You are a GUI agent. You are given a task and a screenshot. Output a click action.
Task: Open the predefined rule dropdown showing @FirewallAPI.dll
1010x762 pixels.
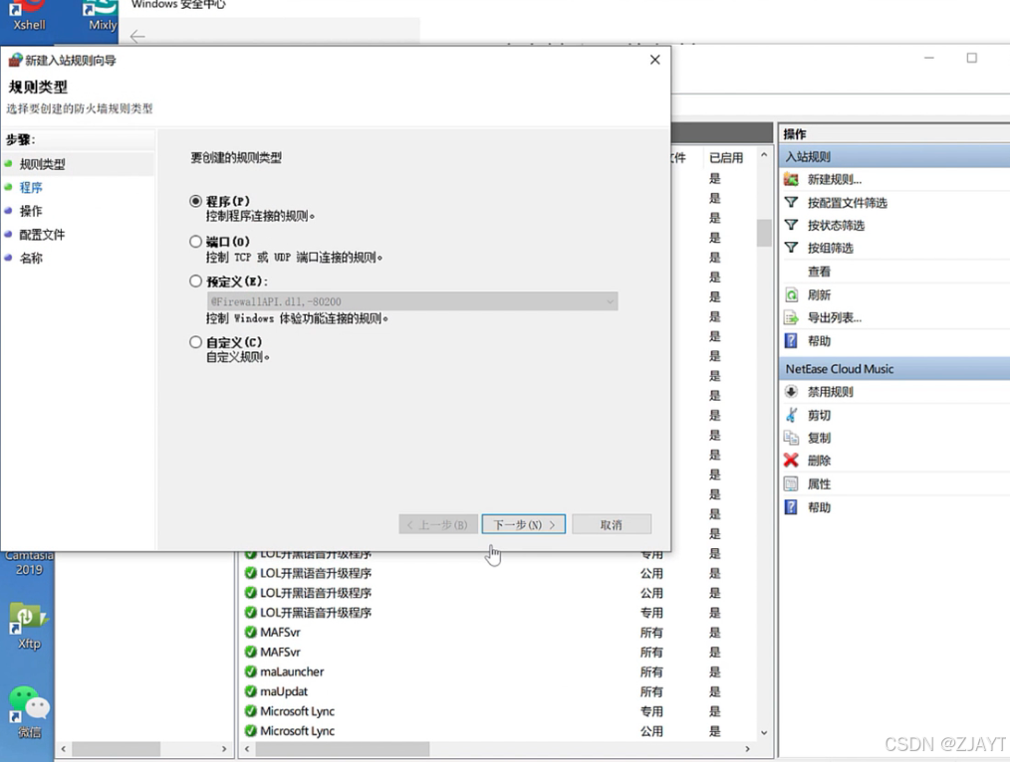tap(608, 301)
